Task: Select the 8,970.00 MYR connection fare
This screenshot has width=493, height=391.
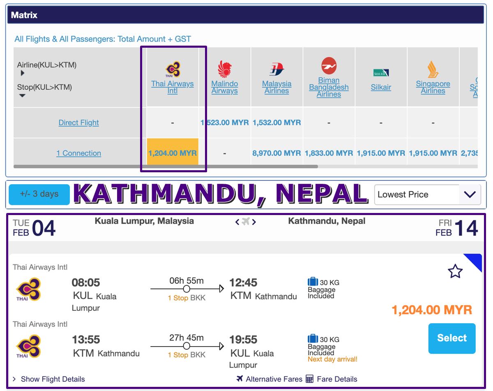Action: [x=277, y=153]
